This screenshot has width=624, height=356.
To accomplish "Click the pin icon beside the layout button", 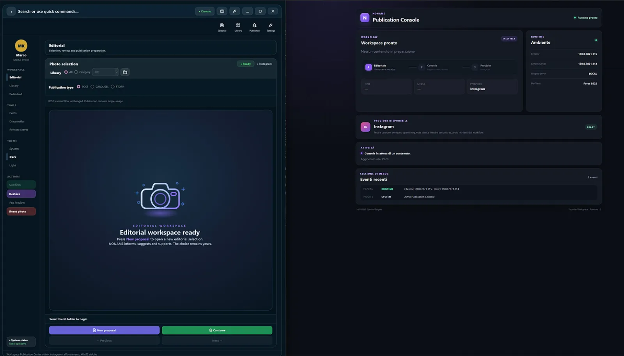I will 235,11.
